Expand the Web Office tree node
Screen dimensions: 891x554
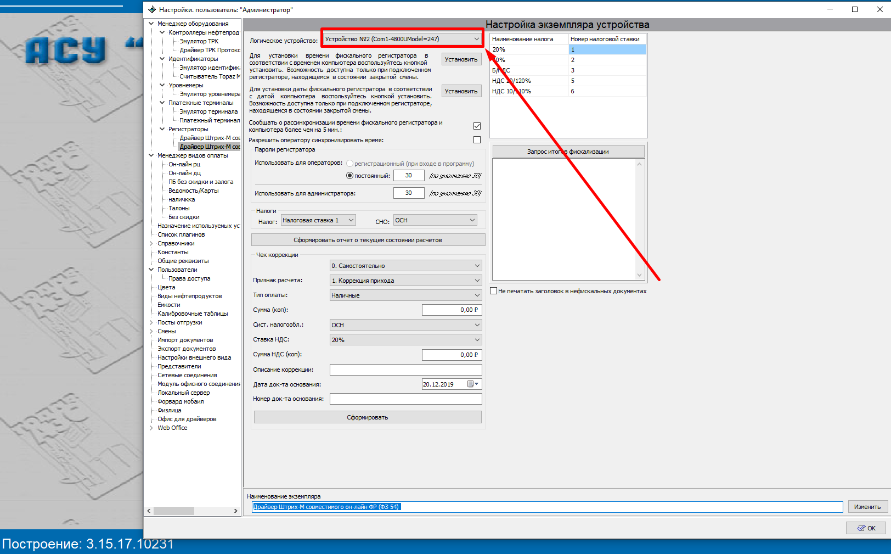click(151, 428)
